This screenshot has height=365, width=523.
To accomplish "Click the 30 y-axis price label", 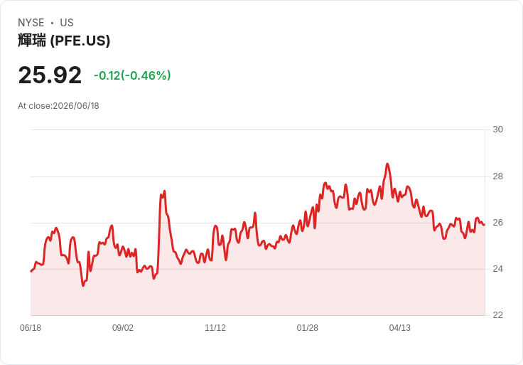I will coord(497,129).
